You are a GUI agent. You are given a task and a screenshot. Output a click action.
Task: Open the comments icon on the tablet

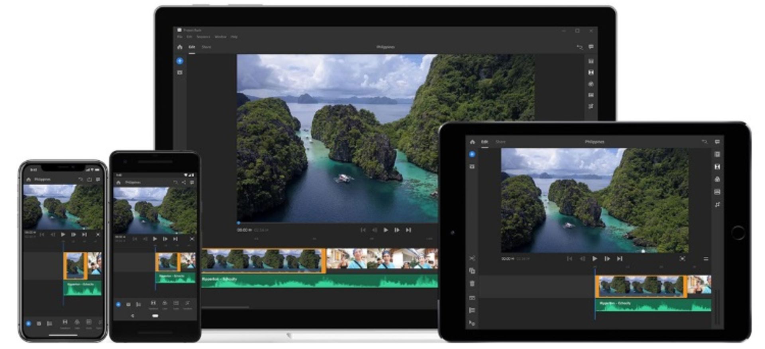click(717, 142)
